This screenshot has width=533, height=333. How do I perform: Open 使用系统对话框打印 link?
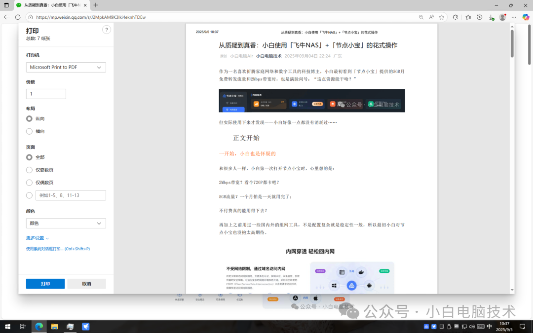pyautogui.click(x=58, y=249)
